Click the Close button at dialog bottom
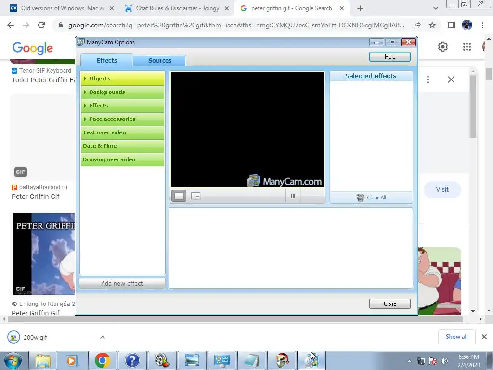Image resolution: width=493 pixels, height=370 pixels. pos(389,304)
